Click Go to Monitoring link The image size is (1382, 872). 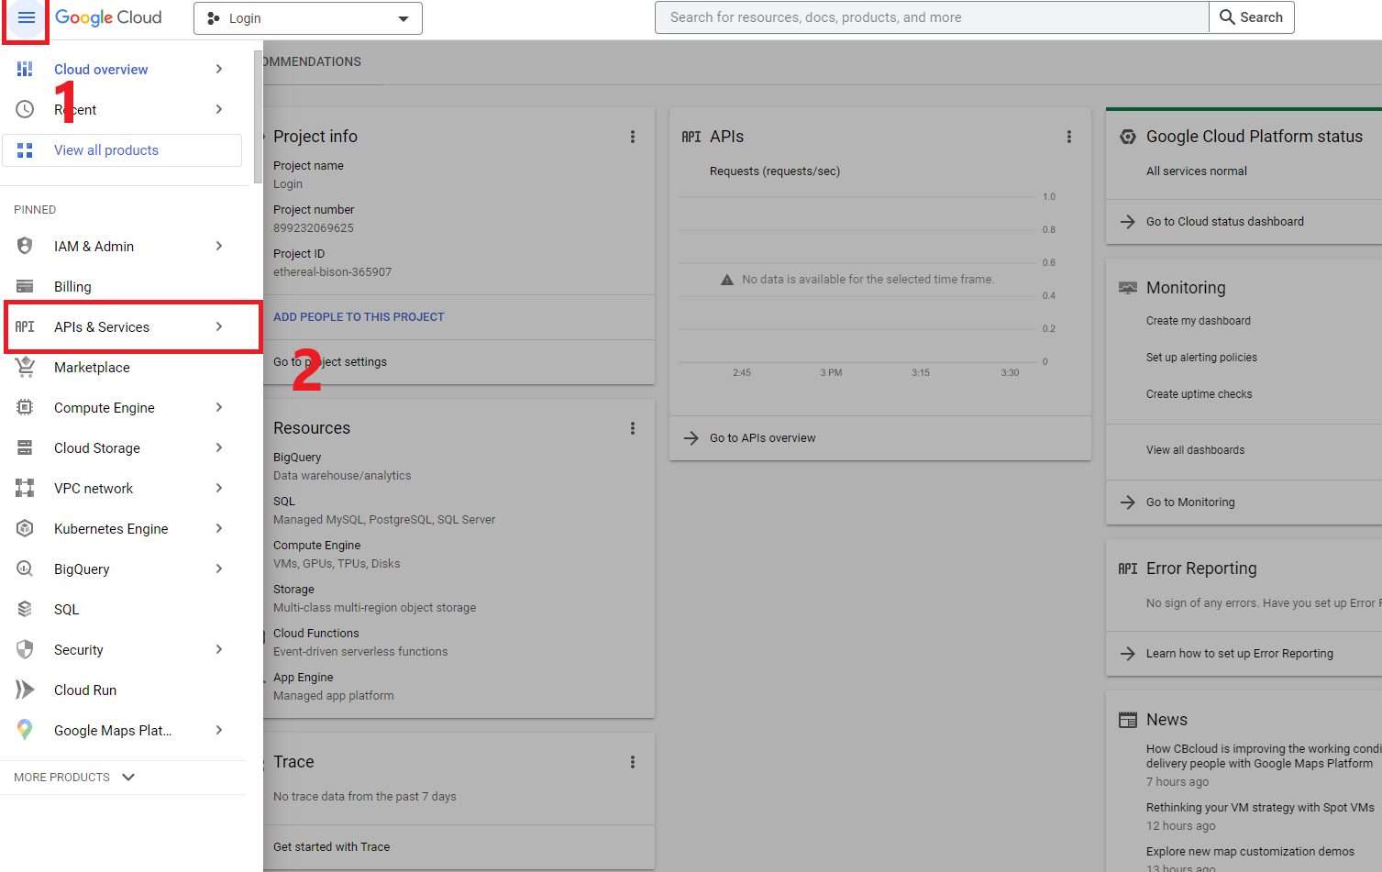pyautogui.click(x=1190, y=502)
